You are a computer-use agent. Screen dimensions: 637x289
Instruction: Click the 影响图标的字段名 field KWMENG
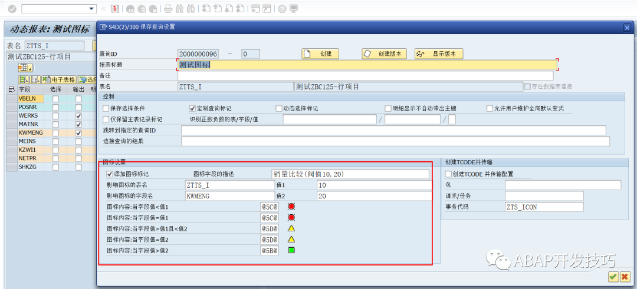(x=230, y=196)
